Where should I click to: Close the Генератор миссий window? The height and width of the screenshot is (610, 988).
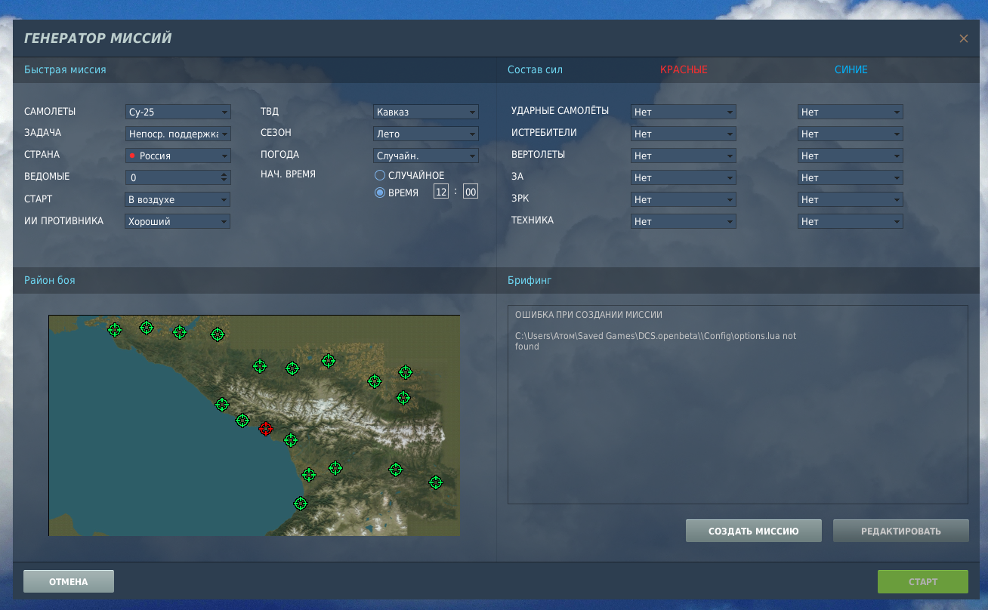point(964,39)
